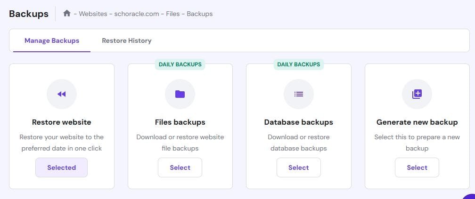The image size is (475, 199).
Task: Open Websites in the breadcrumb
Action: 93,14
